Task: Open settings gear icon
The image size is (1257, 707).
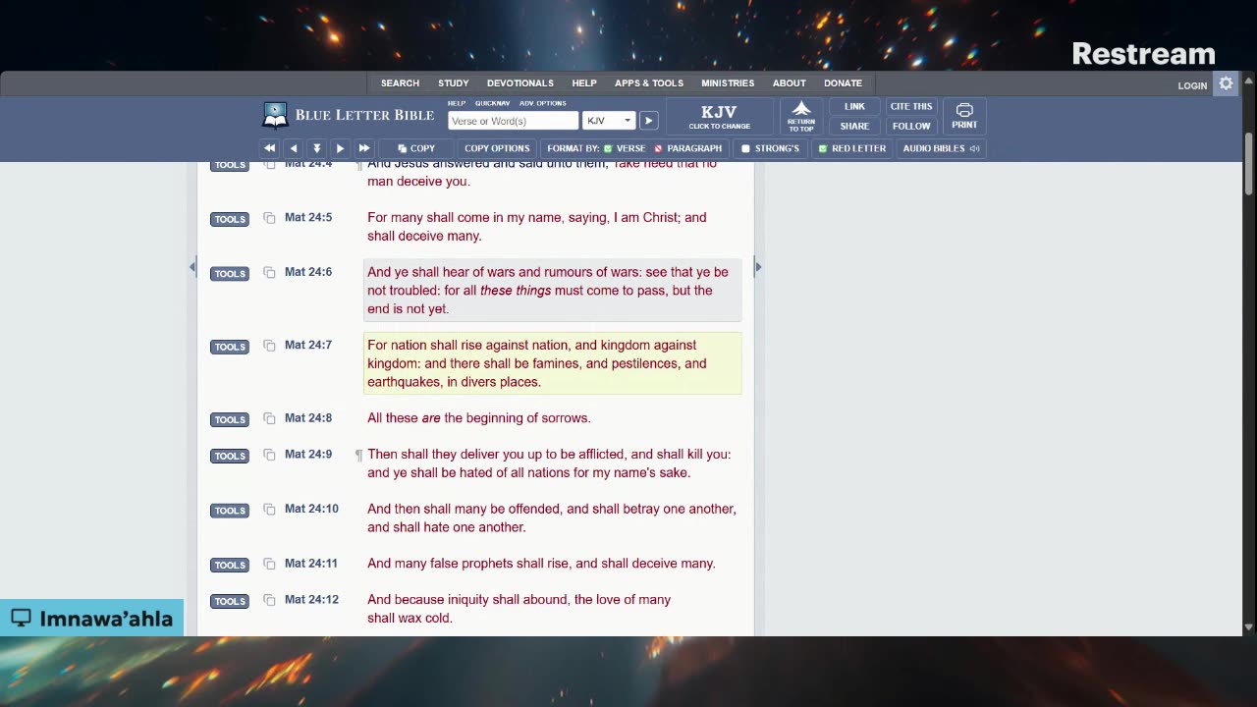Action: [x=1226, y=83]
